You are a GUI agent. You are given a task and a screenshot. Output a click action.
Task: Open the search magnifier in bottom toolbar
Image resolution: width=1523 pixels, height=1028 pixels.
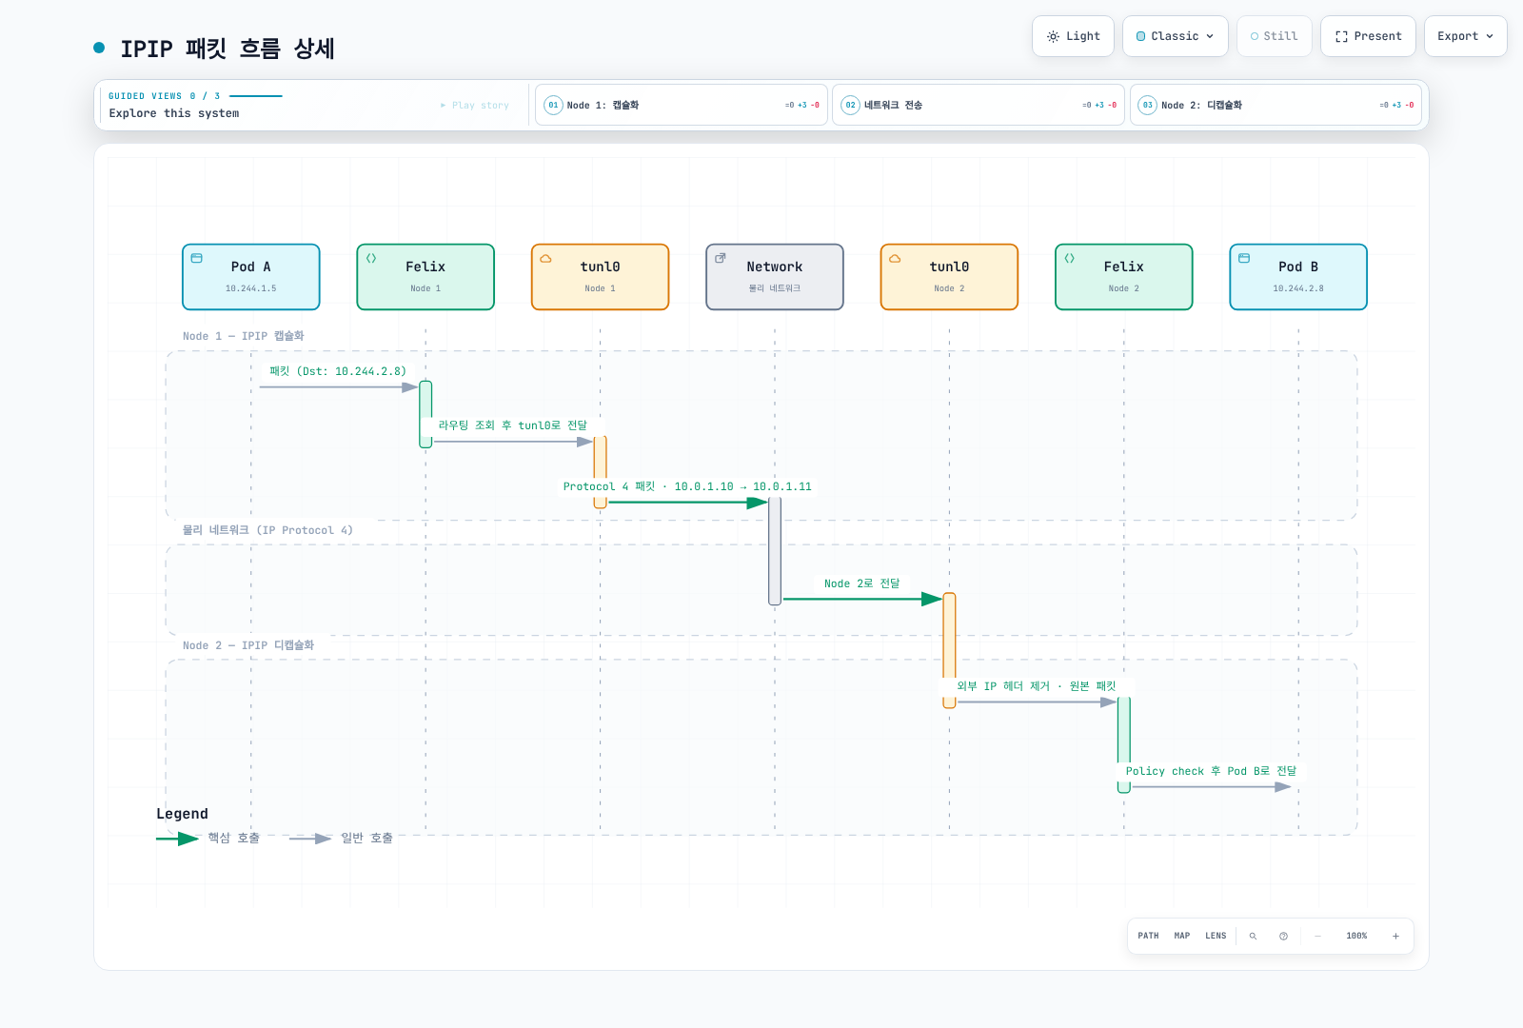[1253, 936]
